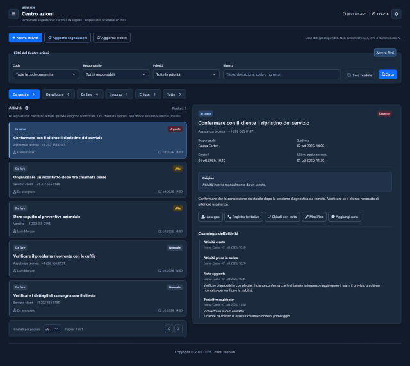Click the Origine box heading

[208, 178]
